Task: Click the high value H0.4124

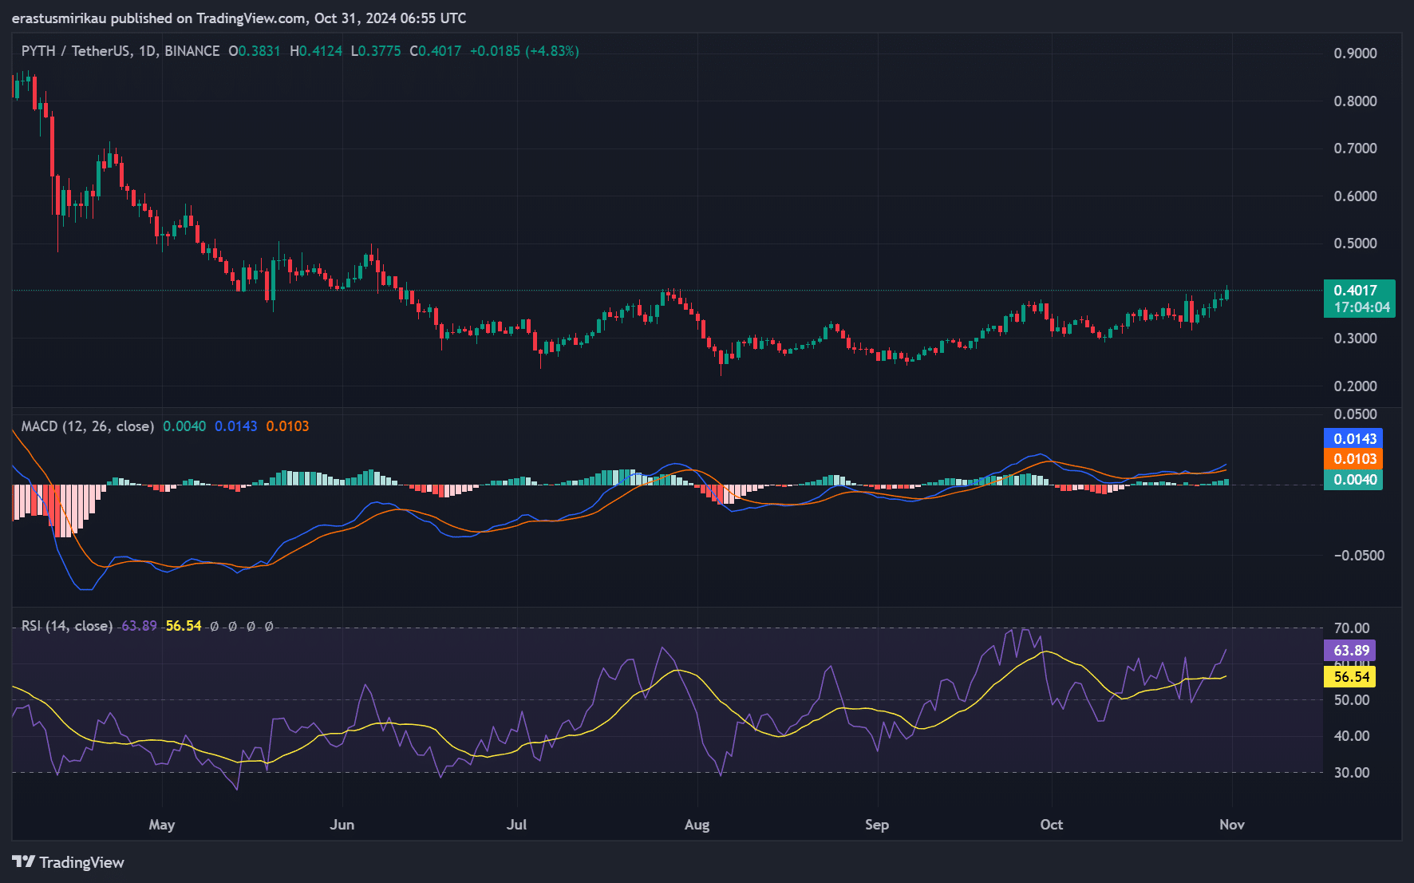Action: pyautogui.click(x=316, y=51)
